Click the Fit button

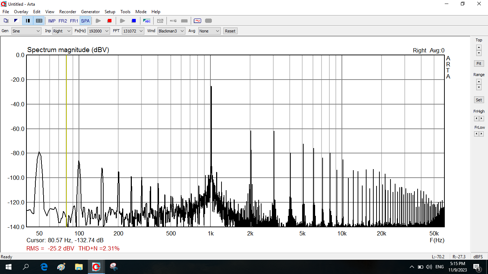pyautogui.click(x=479, y=64)
